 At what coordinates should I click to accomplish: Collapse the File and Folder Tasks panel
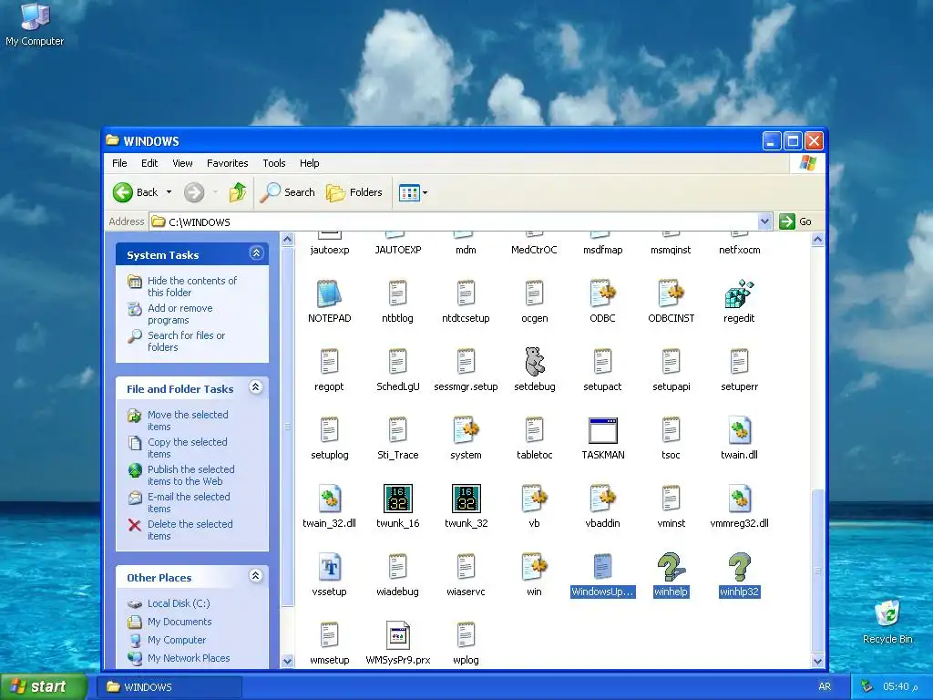coord(256,387)
